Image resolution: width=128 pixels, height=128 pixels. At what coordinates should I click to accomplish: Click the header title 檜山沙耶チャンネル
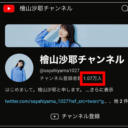point(46,8)
